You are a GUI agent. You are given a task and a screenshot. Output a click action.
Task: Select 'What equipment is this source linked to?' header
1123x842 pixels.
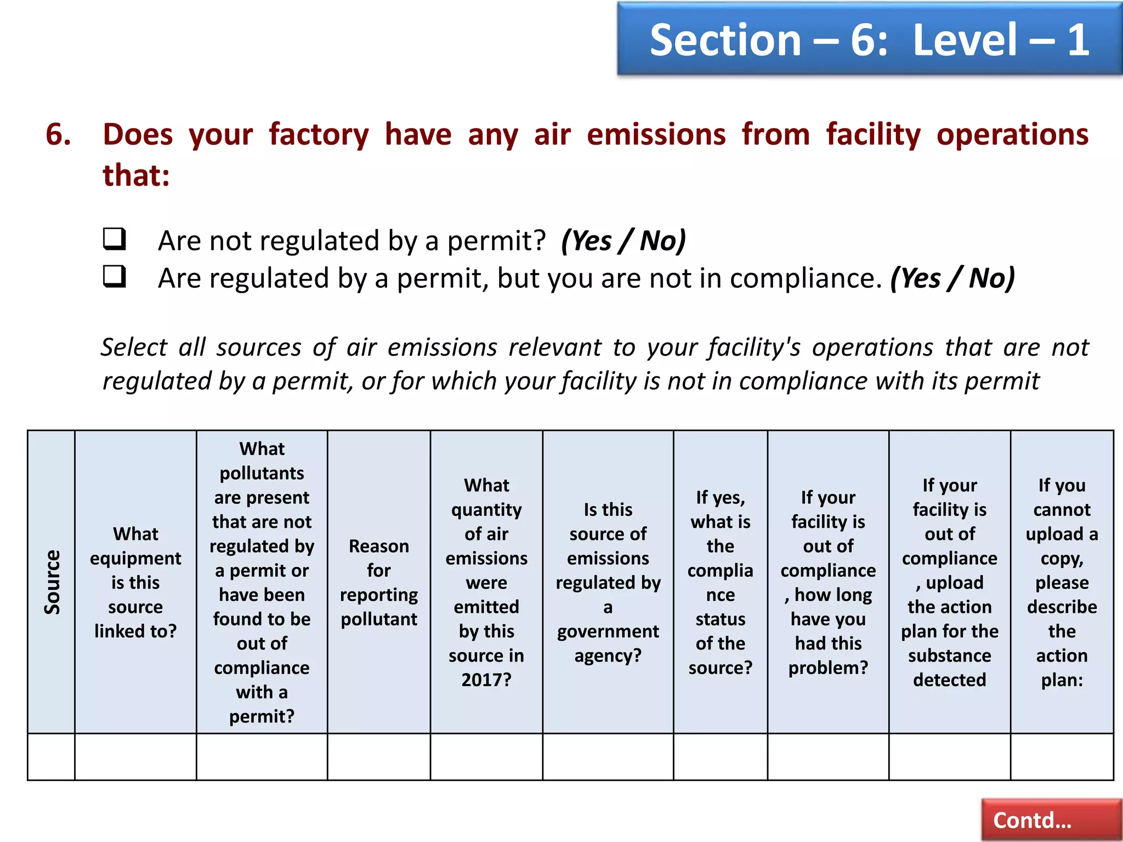coord(135,582)
